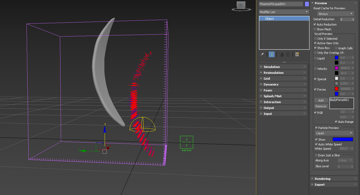Toggle Auto White Speed checkbox
This screenshot has width=360, height=195.
[x=316, y=144]
